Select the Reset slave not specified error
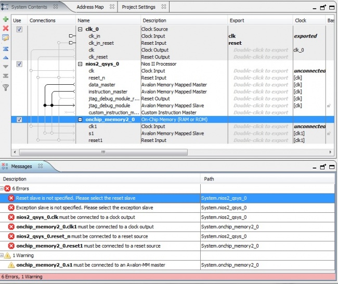This screenshot has width=338, height=284. coord(167,198)
